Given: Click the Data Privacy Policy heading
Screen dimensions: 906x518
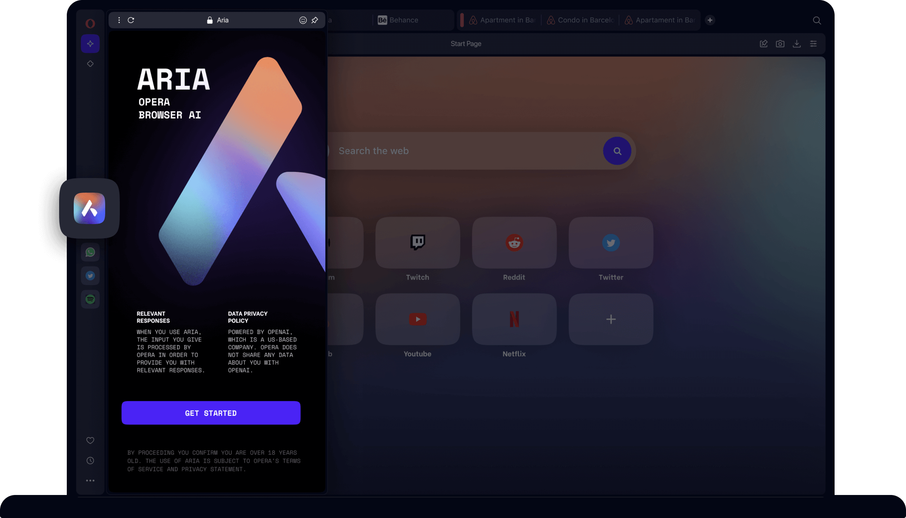Looking at the screenshot, I should (x=248, y=317).
